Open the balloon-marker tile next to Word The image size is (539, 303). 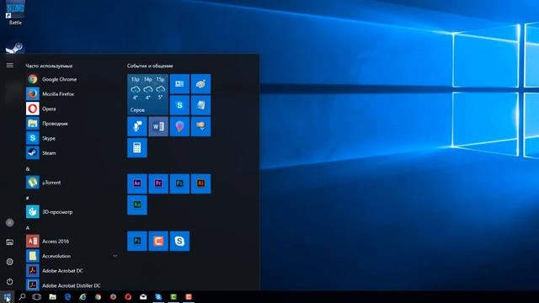tap(179, 126)
